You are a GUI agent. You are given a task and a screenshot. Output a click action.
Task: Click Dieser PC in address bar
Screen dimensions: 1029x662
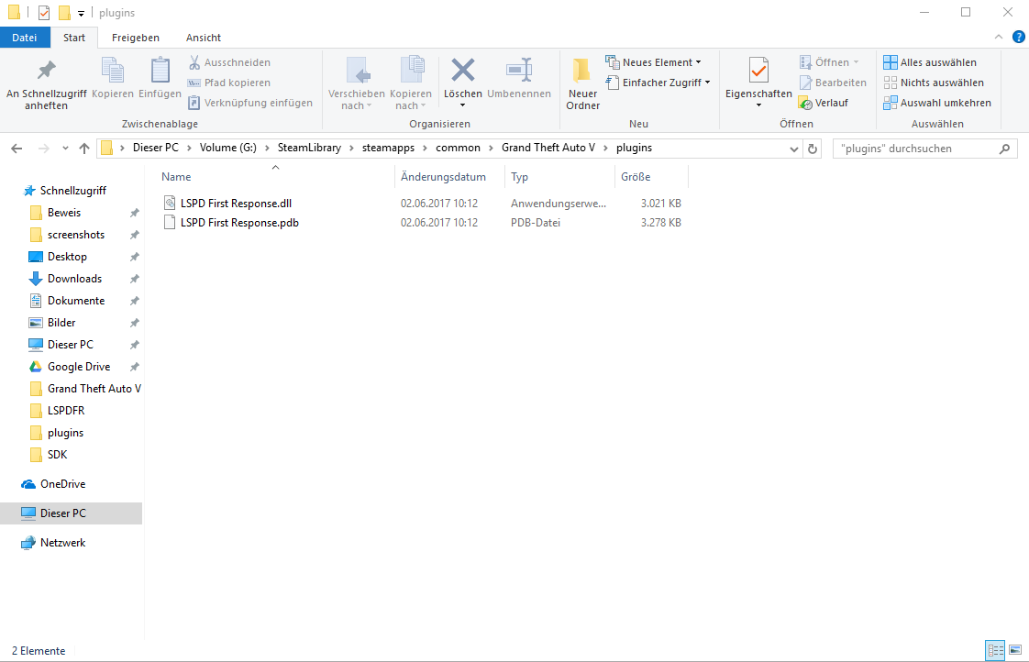(156, 148)
